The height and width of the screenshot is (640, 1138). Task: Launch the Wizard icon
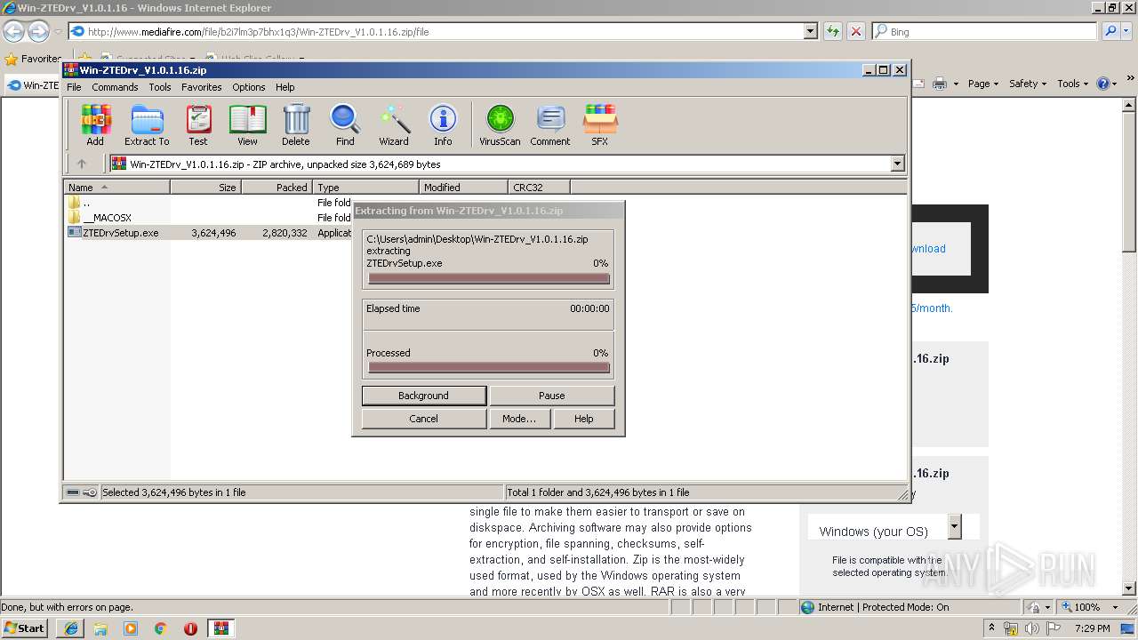394,124
